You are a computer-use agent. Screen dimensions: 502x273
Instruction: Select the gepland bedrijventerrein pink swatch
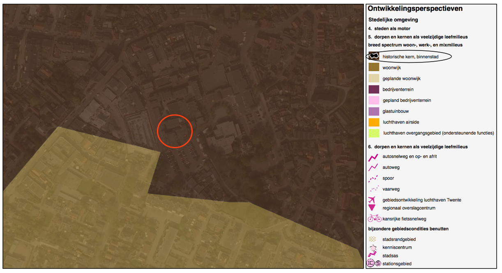click(374, 100)
